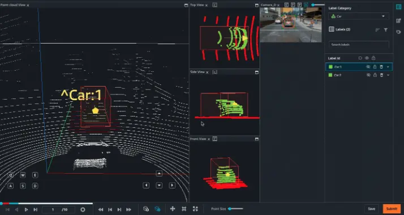Submit the annotation task

tap(392, 209)
